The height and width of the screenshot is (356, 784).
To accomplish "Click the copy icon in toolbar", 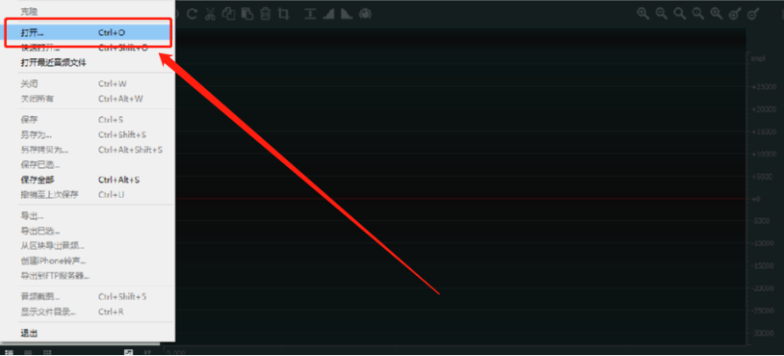I will click(x=228, y=14).
